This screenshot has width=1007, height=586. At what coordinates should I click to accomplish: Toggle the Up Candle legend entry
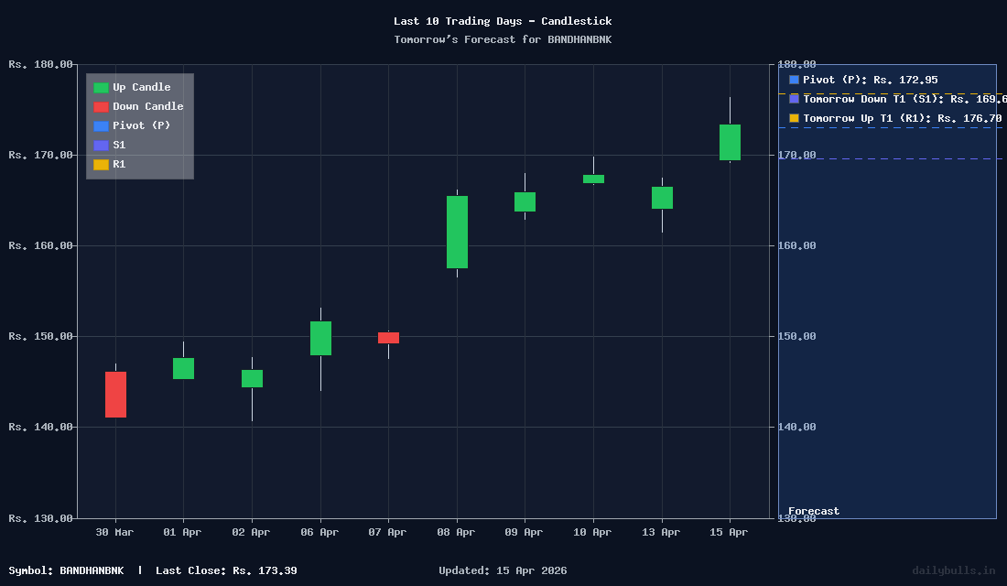134,87
